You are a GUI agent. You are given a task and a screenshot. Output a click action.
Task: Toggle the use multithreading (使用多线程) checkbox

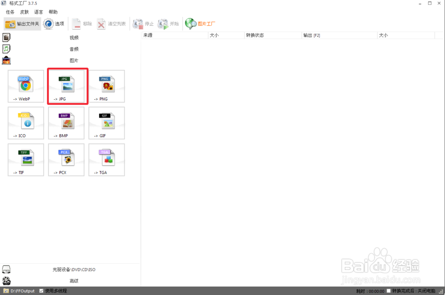click(x=41, y=291)
